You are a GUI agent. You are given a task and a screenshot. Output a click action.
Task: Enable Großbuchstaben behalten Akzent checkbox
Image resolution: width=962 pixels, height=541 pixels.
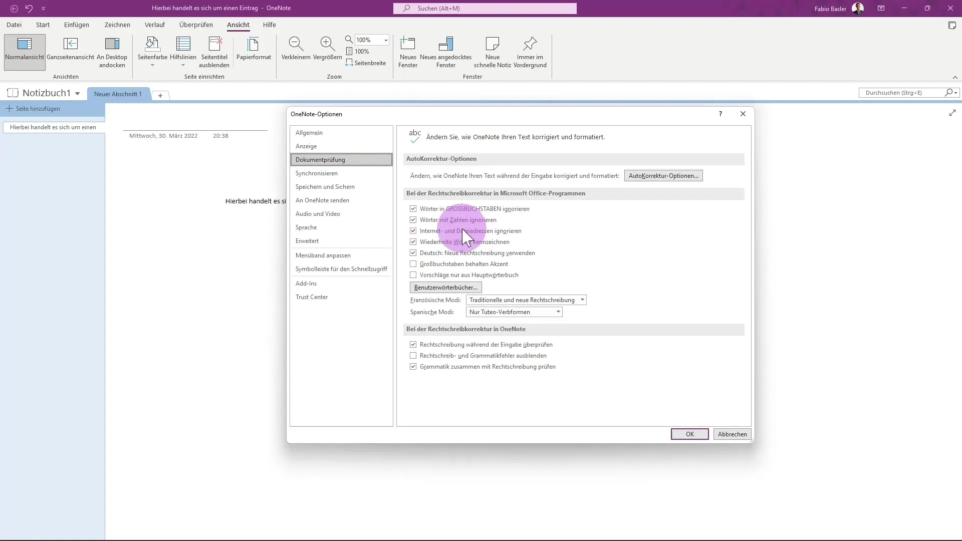coord(413,264)
